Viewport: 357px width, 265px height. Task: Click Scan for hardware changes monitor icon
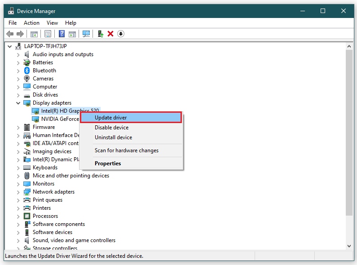(86, 34)
